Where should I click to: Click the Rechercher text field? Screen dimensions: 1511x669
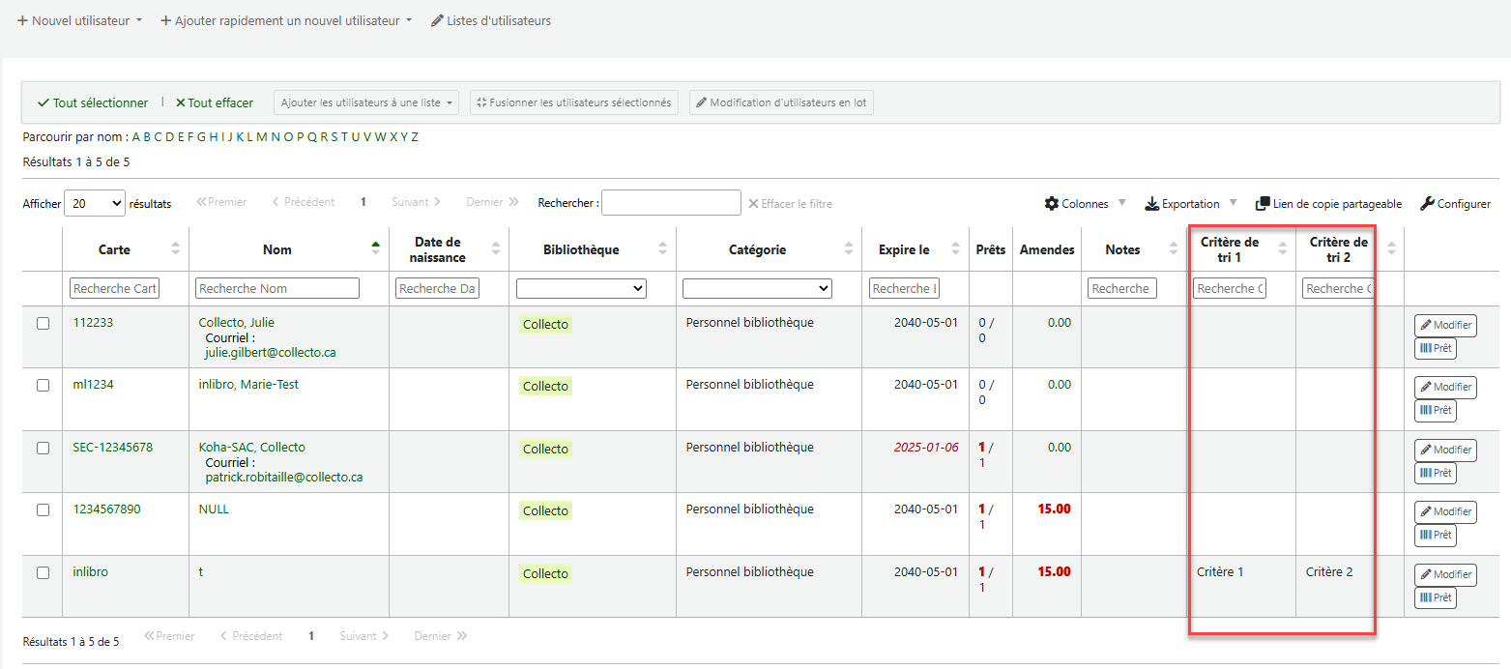tap(671, 203)
